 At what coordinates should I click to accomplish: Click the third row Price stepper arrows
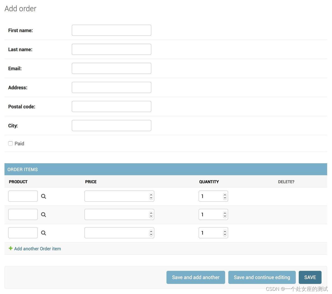click(x=151, y=233)
